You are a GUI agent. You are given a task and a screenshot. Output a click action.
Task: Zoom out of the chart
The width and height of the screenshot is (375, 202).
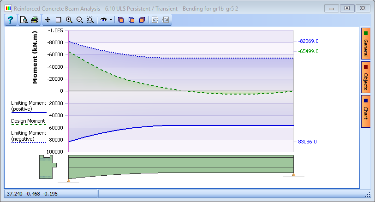[80, 20]
